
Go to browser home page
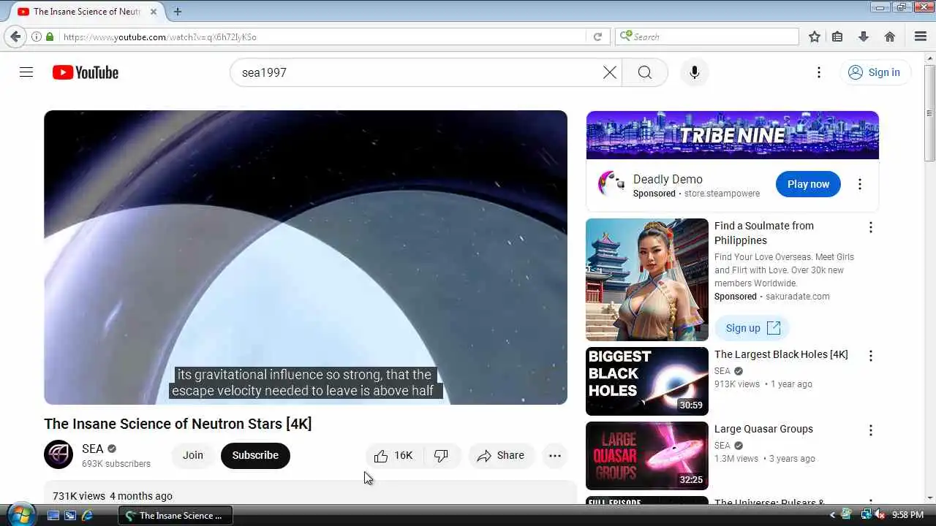coord(890,37)
